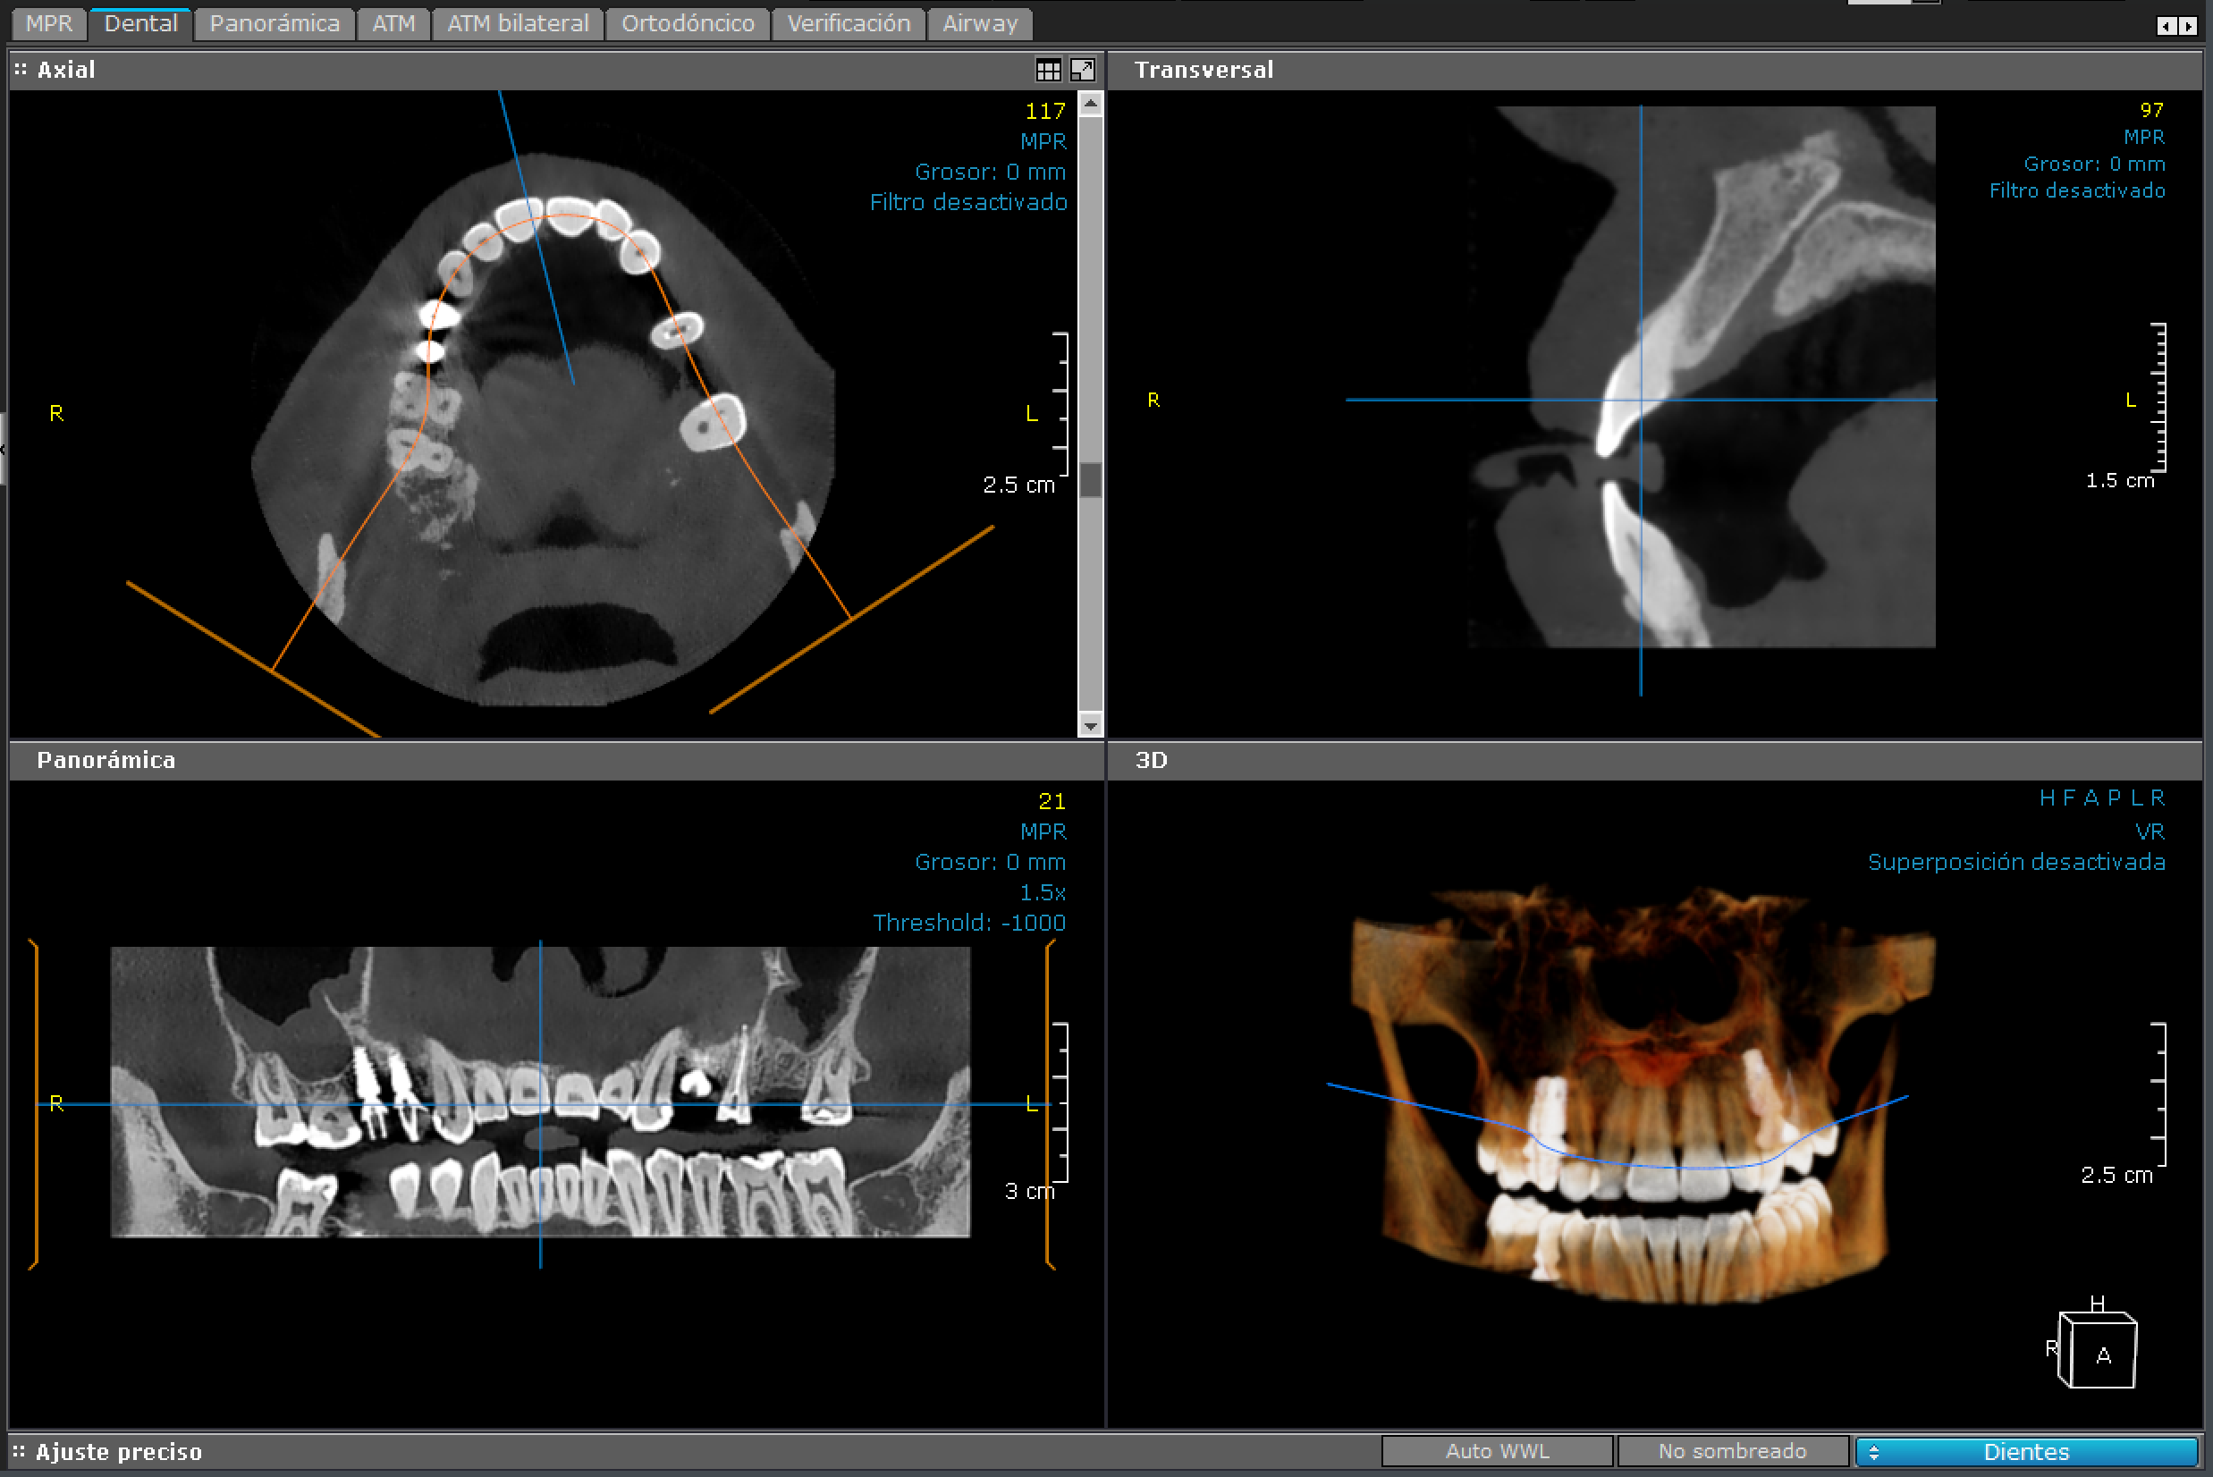
Task: Click the right arrow to scroll the tab bar
Action: click(2189, 25)
